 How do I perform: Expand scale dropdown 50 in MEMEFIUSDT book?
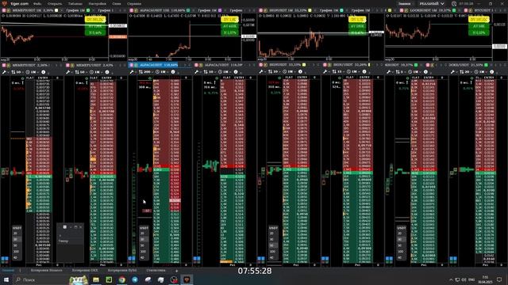[x=17, y=72]
